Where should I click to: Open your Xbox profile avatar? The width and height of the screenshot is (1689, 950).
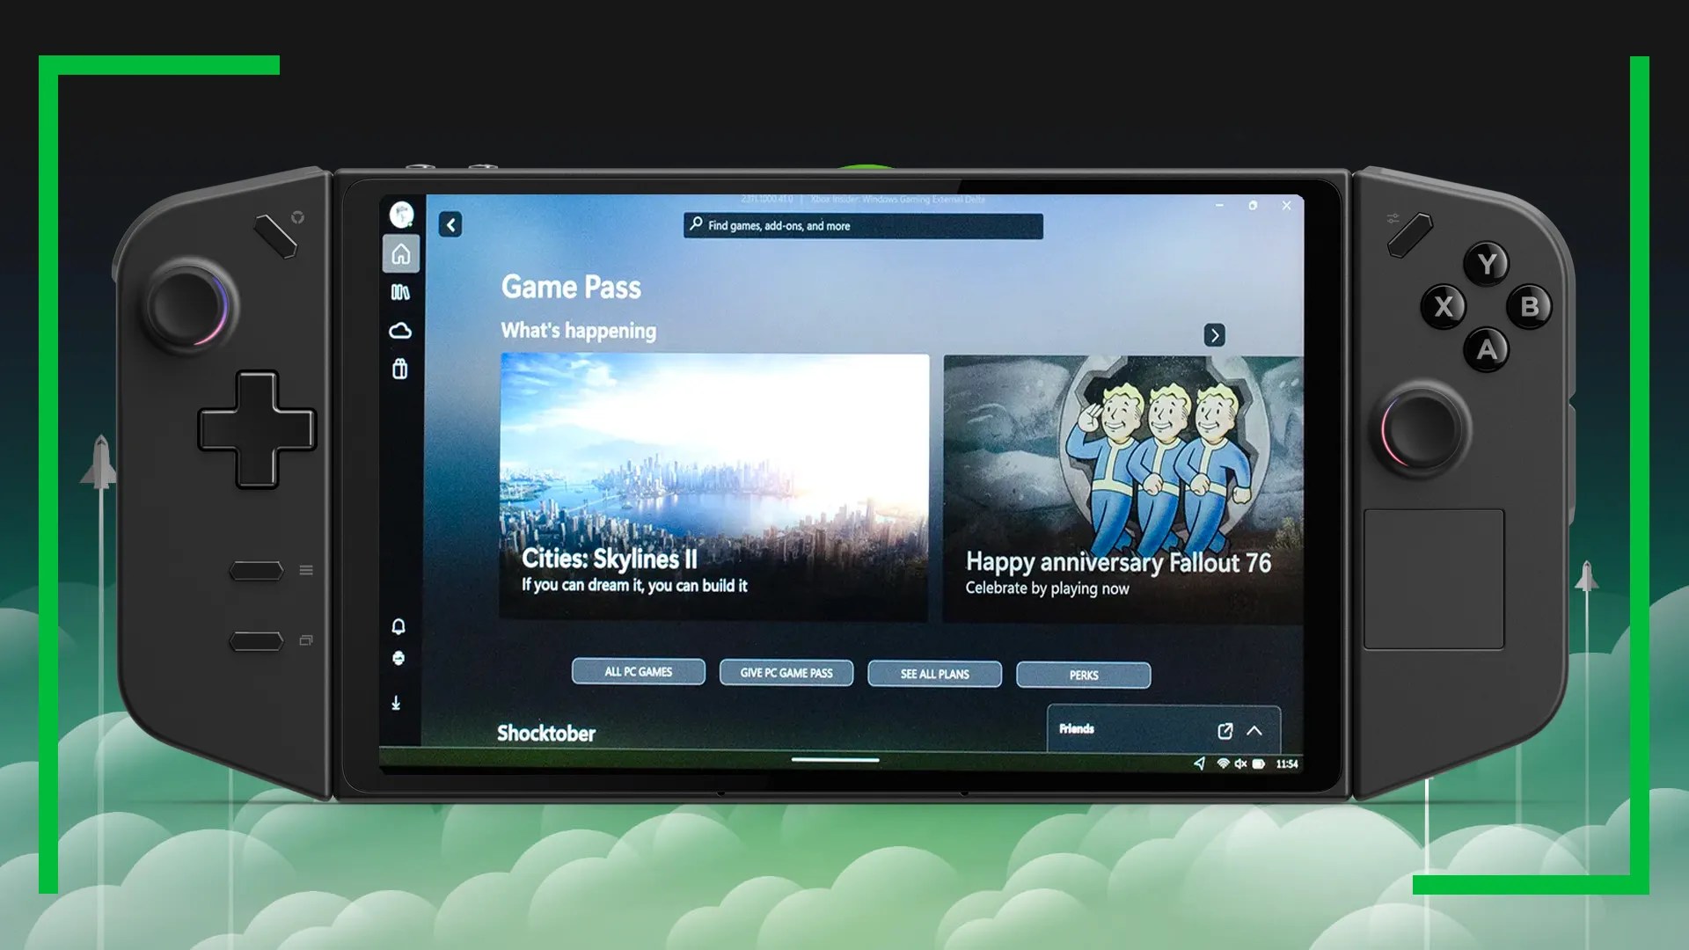point(400,214)
